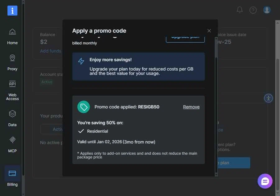Viewport: 280px width, 196px height.
Task: Click 'Valid until Jan 02, 2026' text
Action: [99, 142]
